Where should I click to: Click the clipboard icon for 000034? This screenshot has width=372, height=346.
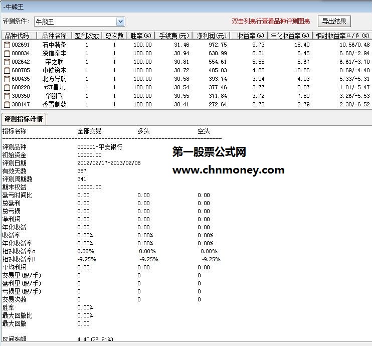pos(7,53)
